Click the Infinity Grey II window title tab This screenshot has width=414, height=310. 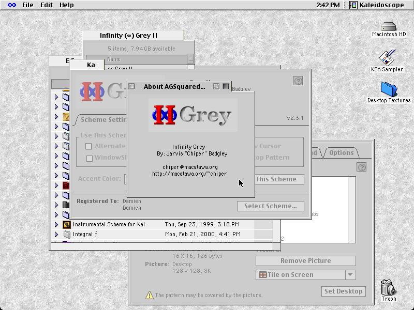pyautogui.click(x=133, y=35)
